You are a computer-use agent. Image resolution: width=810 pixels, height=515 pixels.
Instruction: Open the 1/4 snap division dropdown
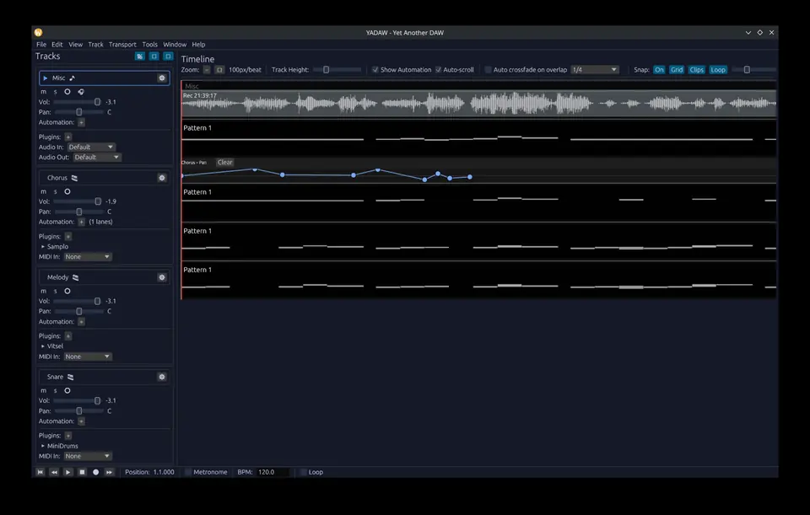pos(595,70)
